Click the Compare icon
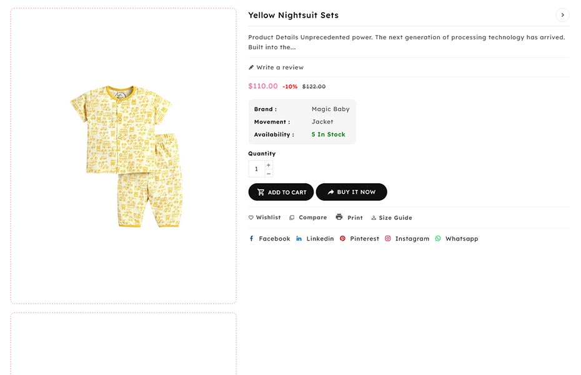Image resolution: width=581 pixels, height=375 pixels. click(x=292, y=217)
